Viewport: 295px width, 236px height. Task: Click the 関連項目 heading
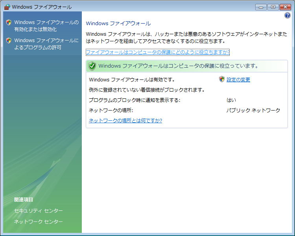point(24,200)
